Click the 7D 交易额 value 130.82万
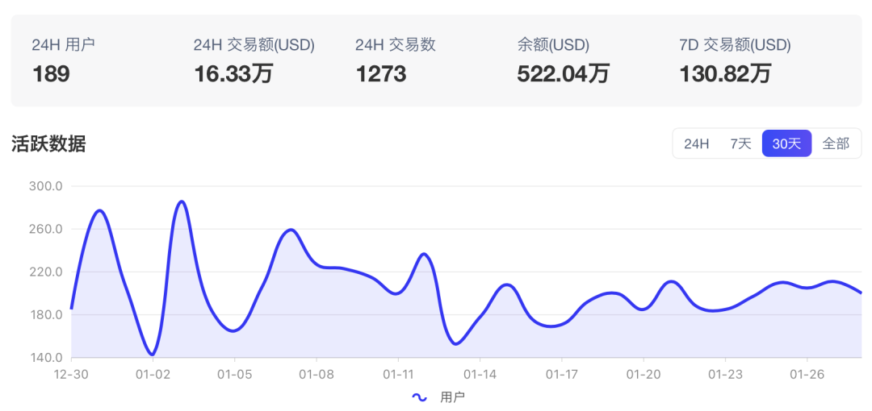The height and width of the screenshot is (411, 872). point(725,74)
